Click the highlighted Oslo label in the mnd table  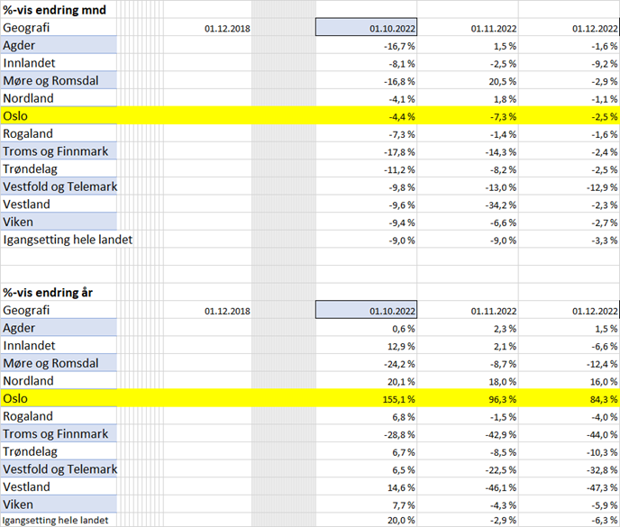click(x=15, y=116)
